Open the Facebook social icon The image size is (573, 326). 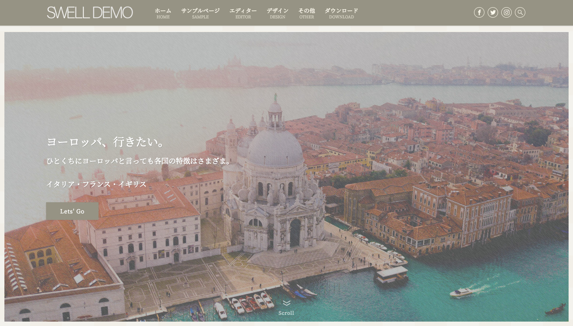click(x=479, y=12)
